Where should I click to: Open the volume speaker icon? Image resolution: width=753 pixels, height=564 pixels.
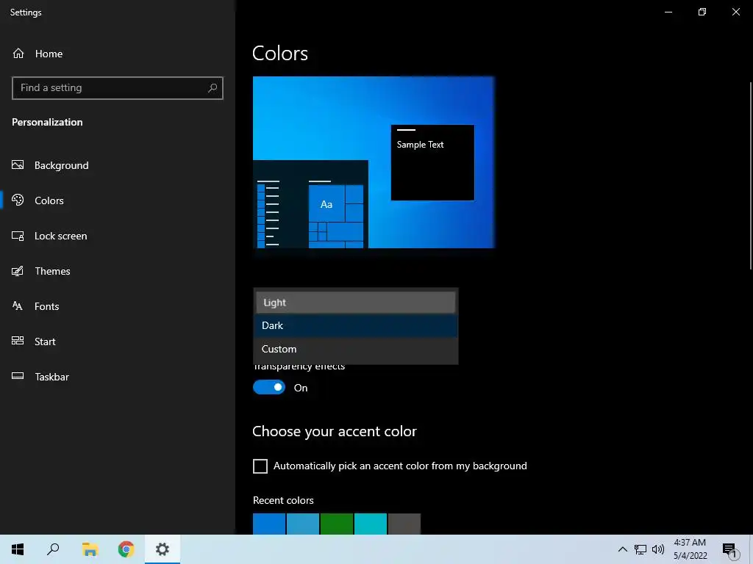pos(658,549)
